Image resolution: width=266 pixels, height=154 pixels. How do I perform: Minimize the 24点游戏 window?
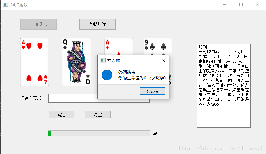(225, 5)
